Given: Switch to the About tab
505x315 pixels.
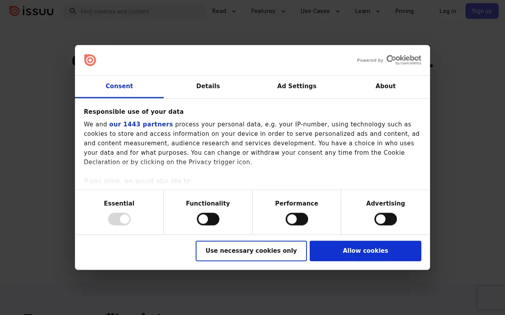Looking at the screenshot, I should coord(385,86).
